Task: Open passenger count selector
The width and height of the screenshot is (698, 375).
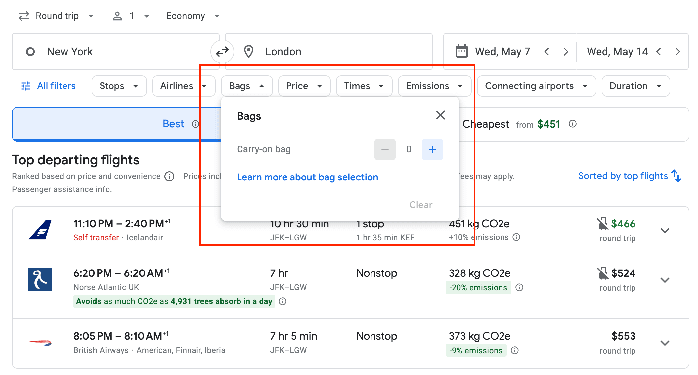Action: coord(131,16)
